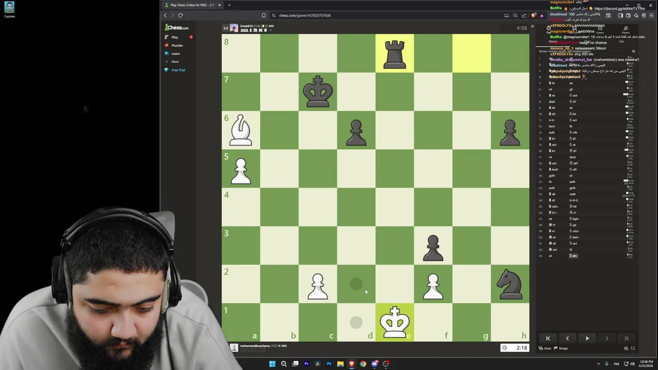658x370 pixels.
Task: Click the black pawn on f3
Action: pyautogui.click(x=433, y=248)
